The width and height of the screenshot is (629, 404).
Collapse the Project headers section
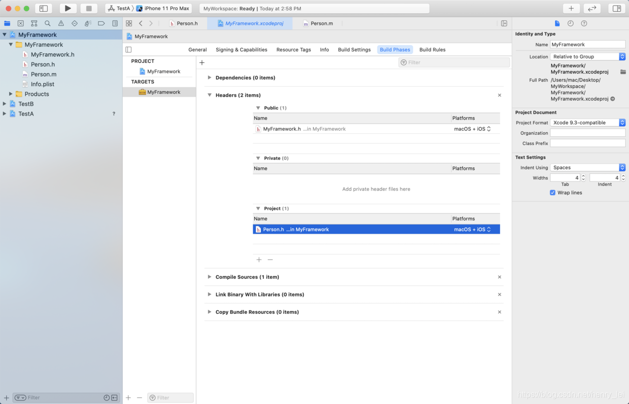pos(258,208)
